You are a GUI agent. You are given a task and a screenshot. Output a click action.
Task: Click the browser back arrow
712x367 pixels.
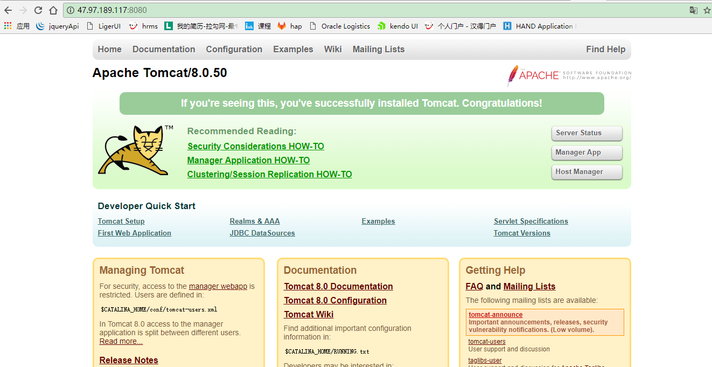click(8, 10)
